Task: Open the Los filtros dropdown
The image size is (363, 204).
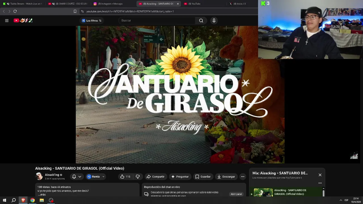Action: pyautogui.click(x=92, y=21)
